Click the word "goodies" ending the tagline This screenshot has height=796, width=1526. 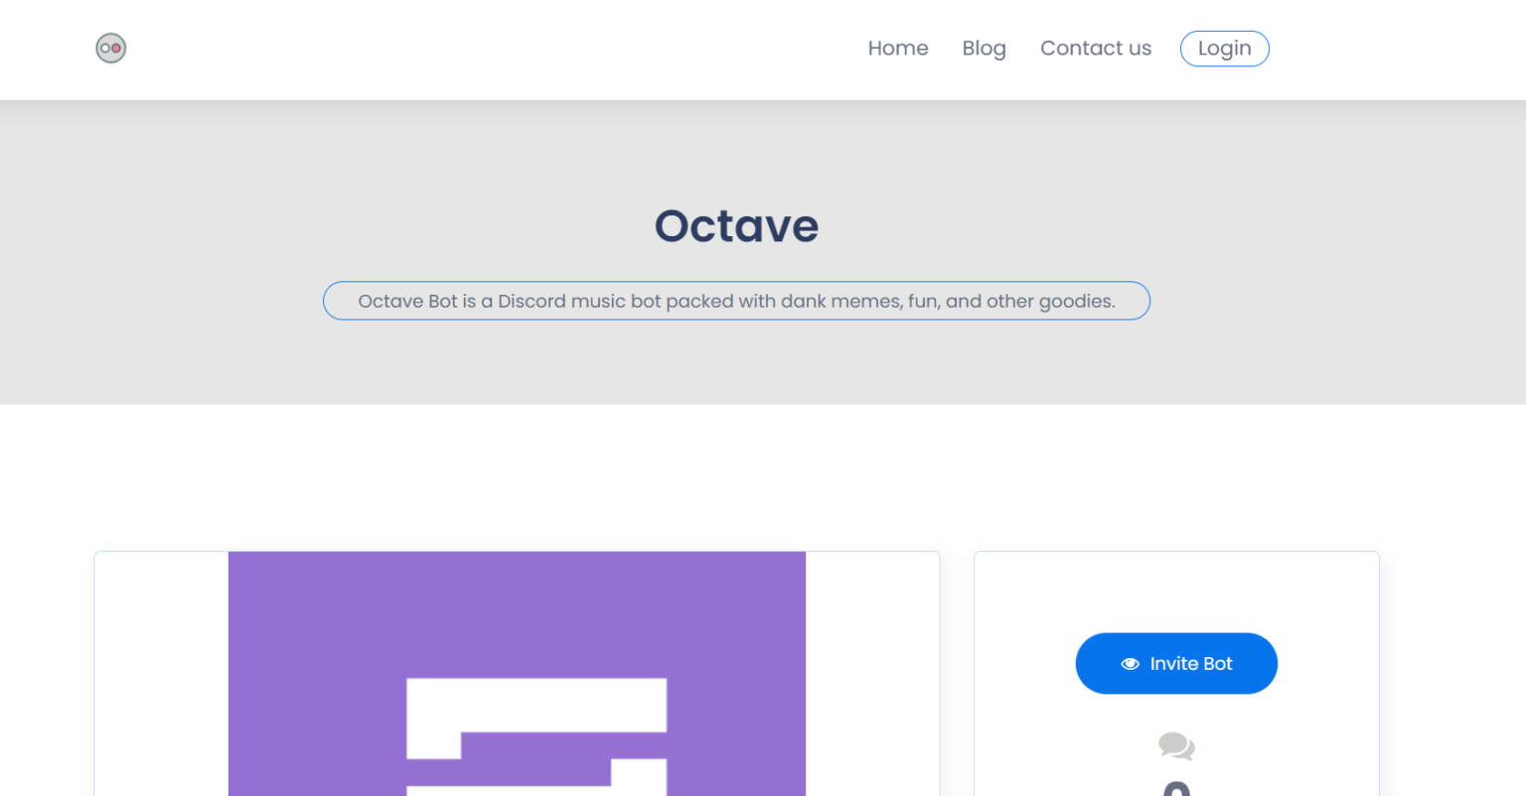pos(1076,301)
